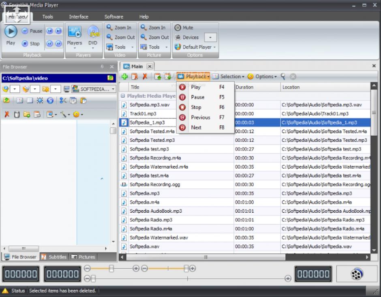Click the red X remove icon in playlist toolbar
Image resolution: width=381 pixels, height=297 pixels.
point(145,77)
